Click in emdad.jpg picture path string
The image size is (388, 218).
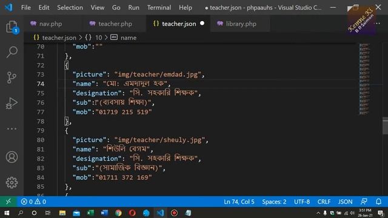click(x=158, y=74)
